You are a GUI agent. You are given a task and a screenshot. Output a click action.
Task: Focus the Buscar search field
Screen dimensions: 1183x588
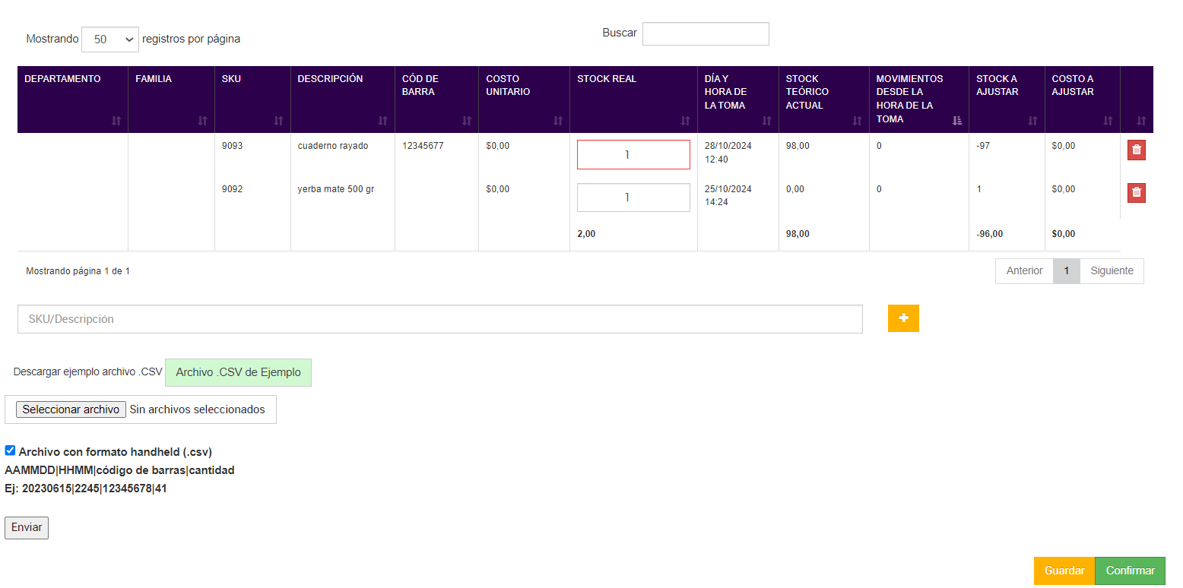pyautogui.click(x=705, y=33)
